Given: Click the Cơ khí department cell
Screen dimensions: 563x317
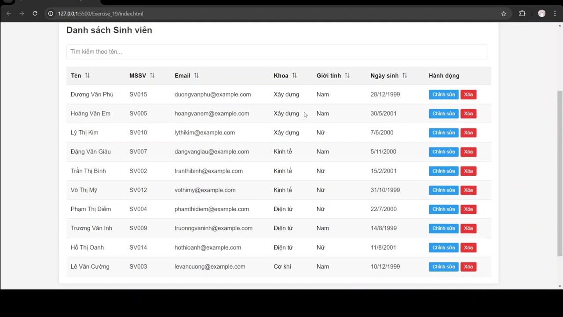Looking at the screenshot, I should [282, 266].
